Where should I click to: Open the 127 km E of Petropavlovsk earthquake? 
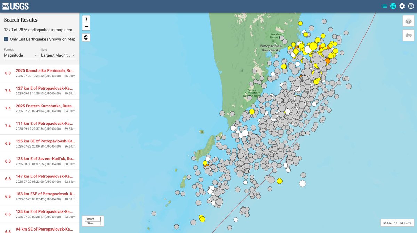pyautogui.click(x=46, y=88)
